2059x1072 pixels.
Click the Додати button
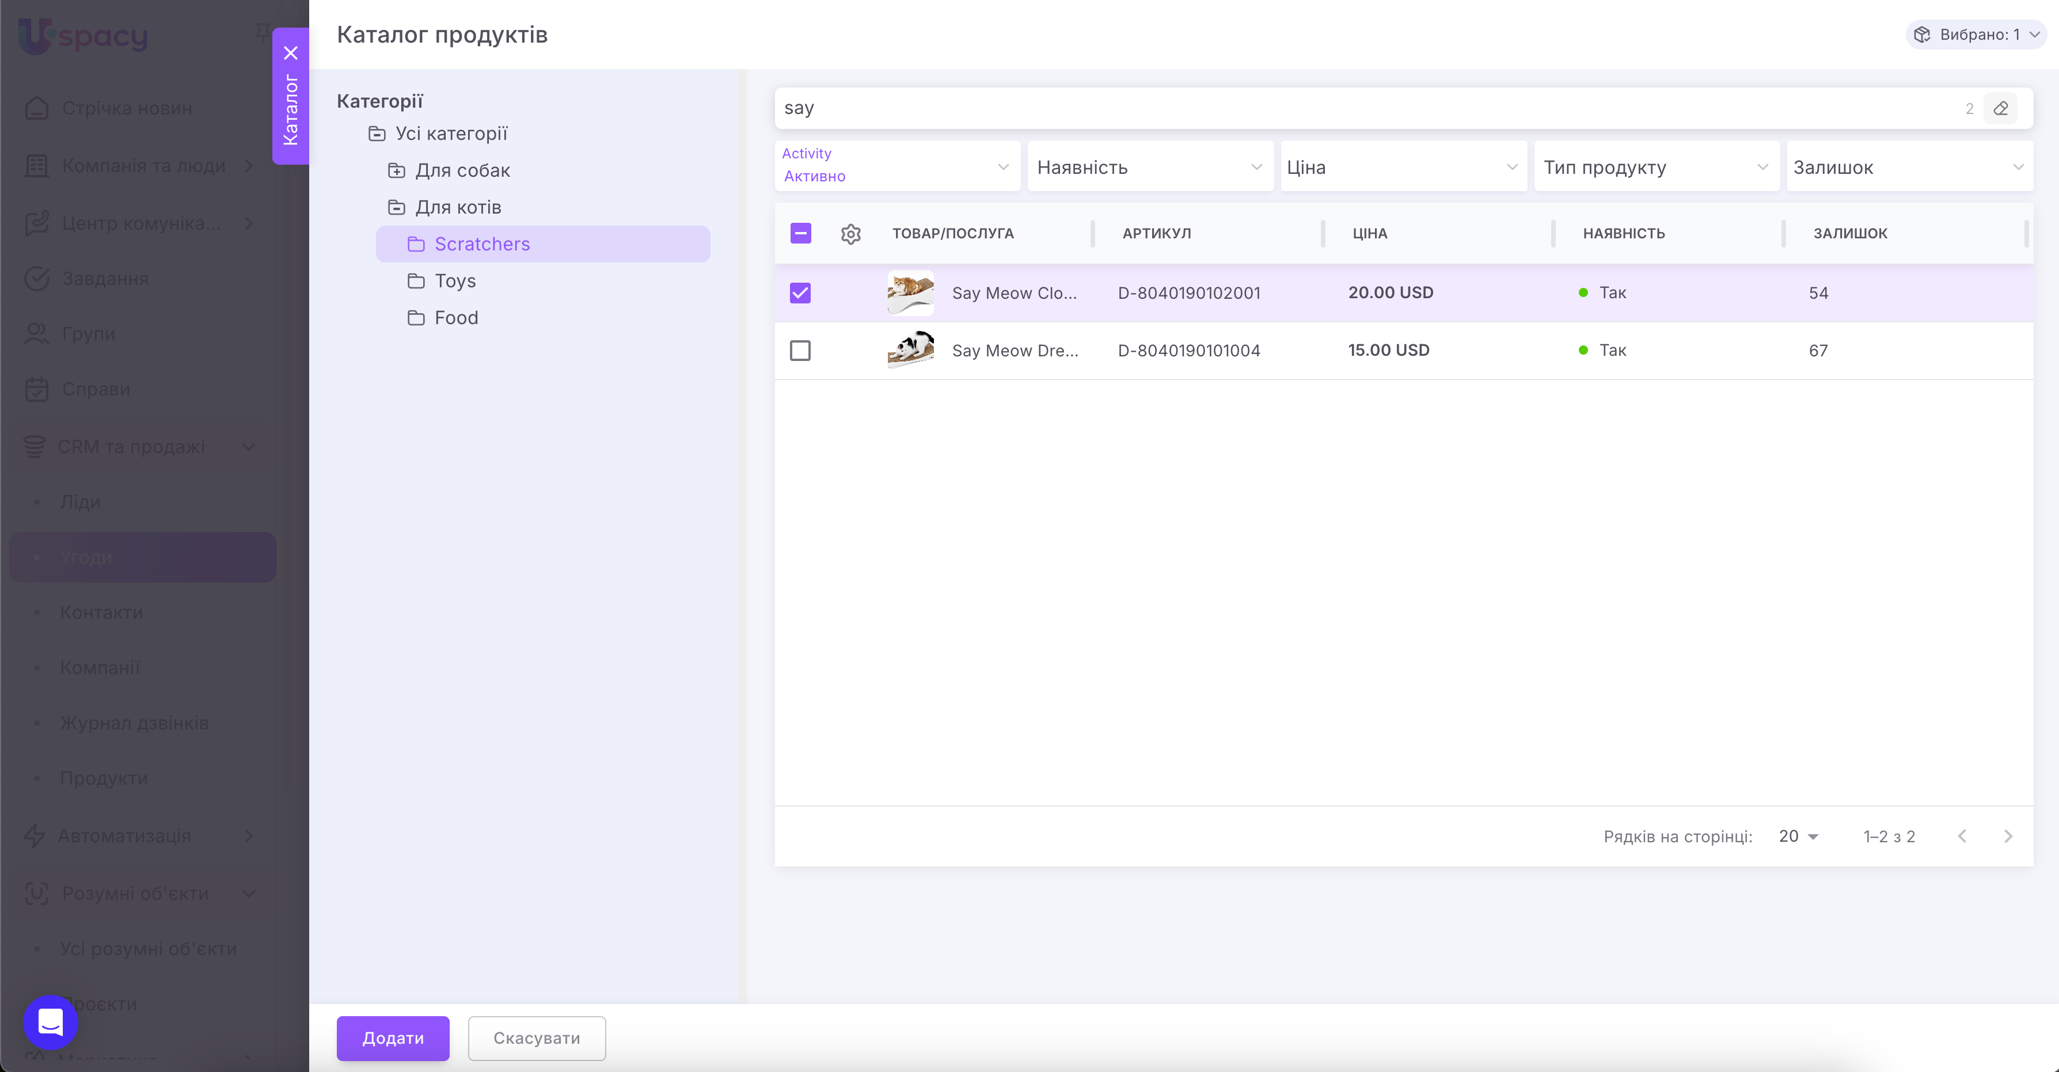pyautogui.click(x=393, y=1037)
